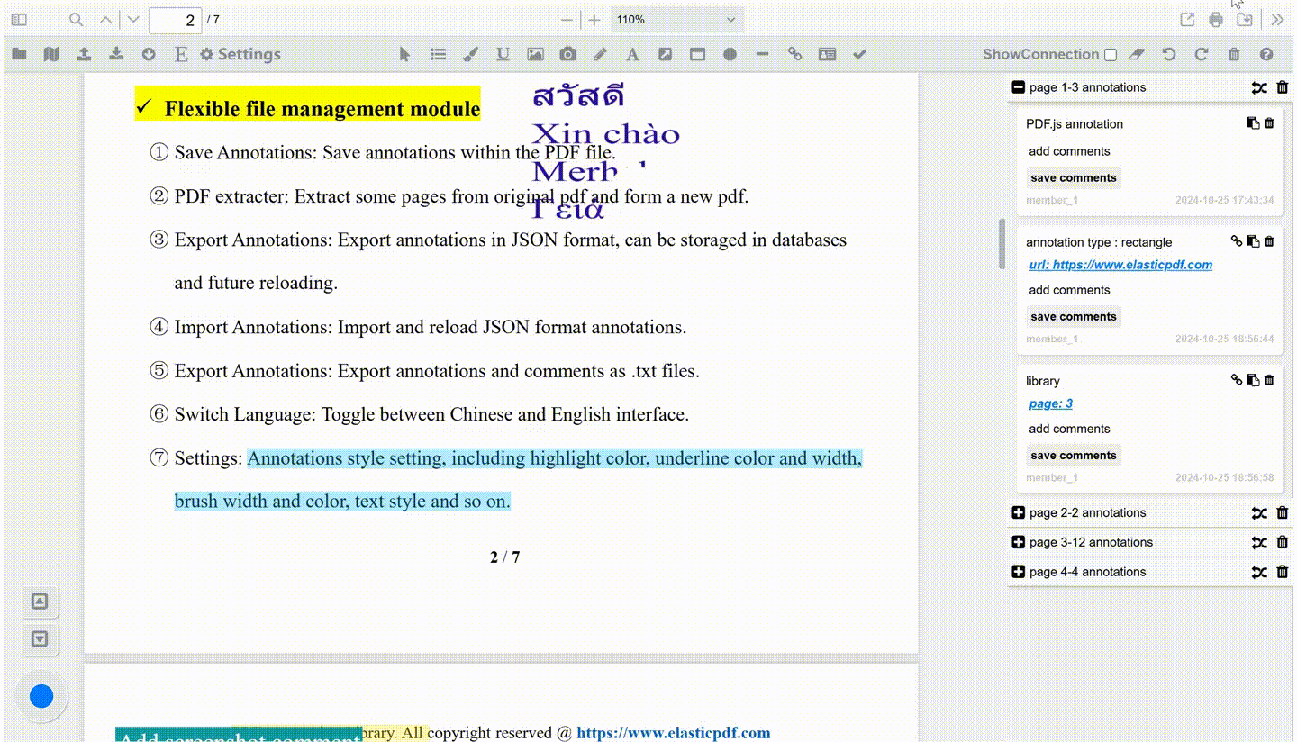The image size is (1297, 742).
Task: Open file using the folder icon
Action: [19, 54]
